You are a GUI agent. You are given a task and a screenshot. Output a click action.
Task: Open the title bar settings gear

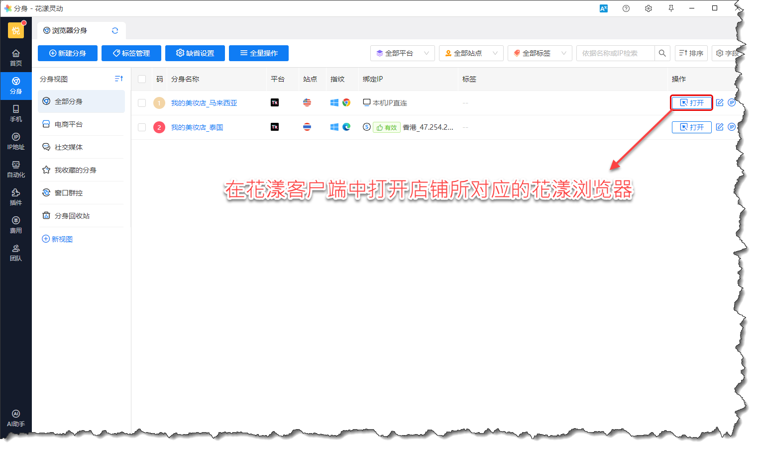[x=649, y=8]
